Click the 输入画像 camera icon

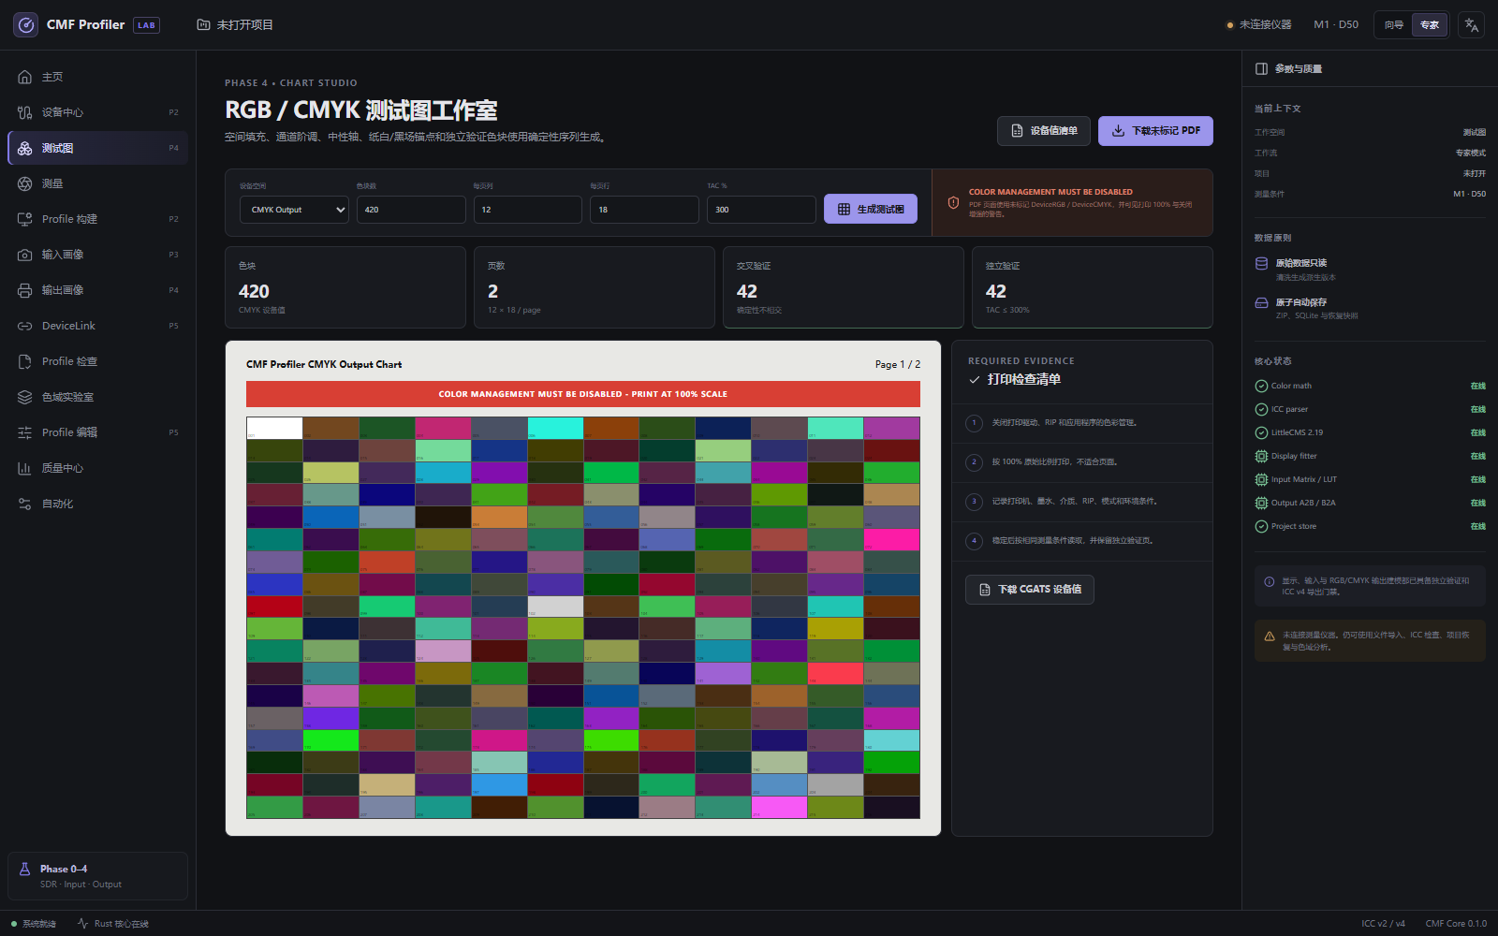(25, 255)
